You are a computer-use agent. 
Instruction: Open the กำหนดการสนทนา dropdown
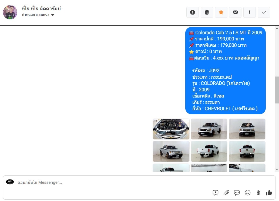click(38, 15)
